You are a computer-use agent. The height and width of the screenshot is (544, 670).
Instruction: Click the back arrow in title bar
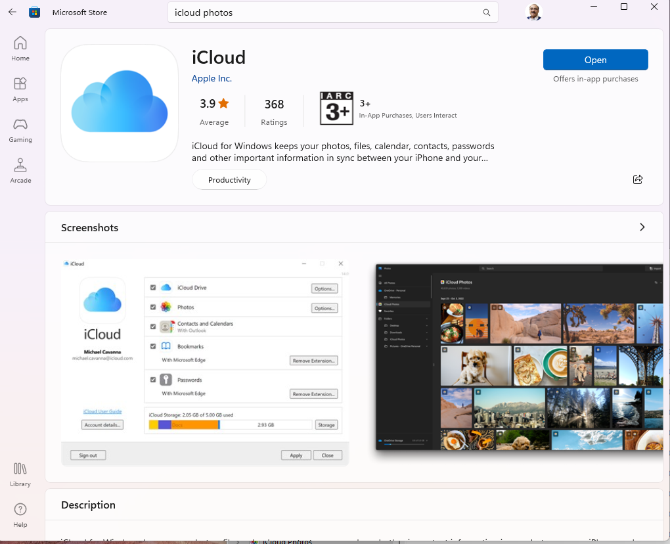(x=12, y=12)
